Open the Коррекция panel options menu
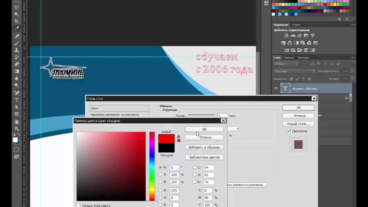Viewport: 368px width, 207px height. click(x=353, y=25)
